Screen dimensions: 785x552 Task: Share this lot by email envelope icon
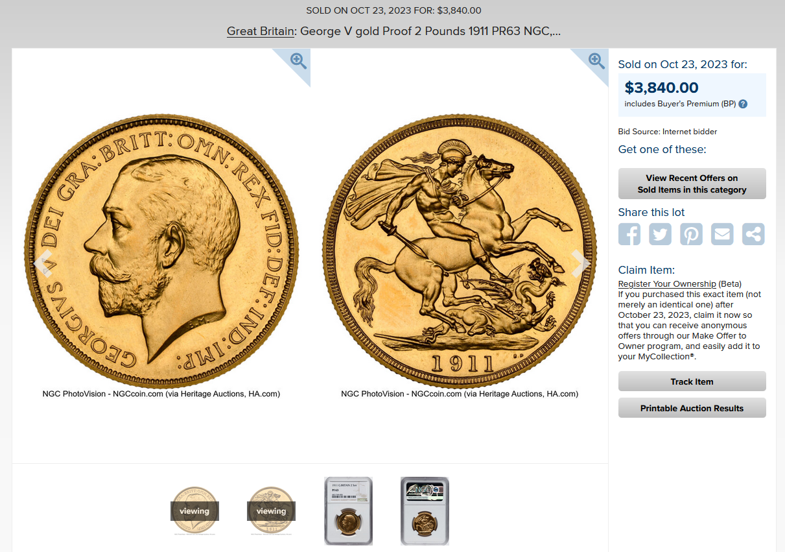pos(722,234)
